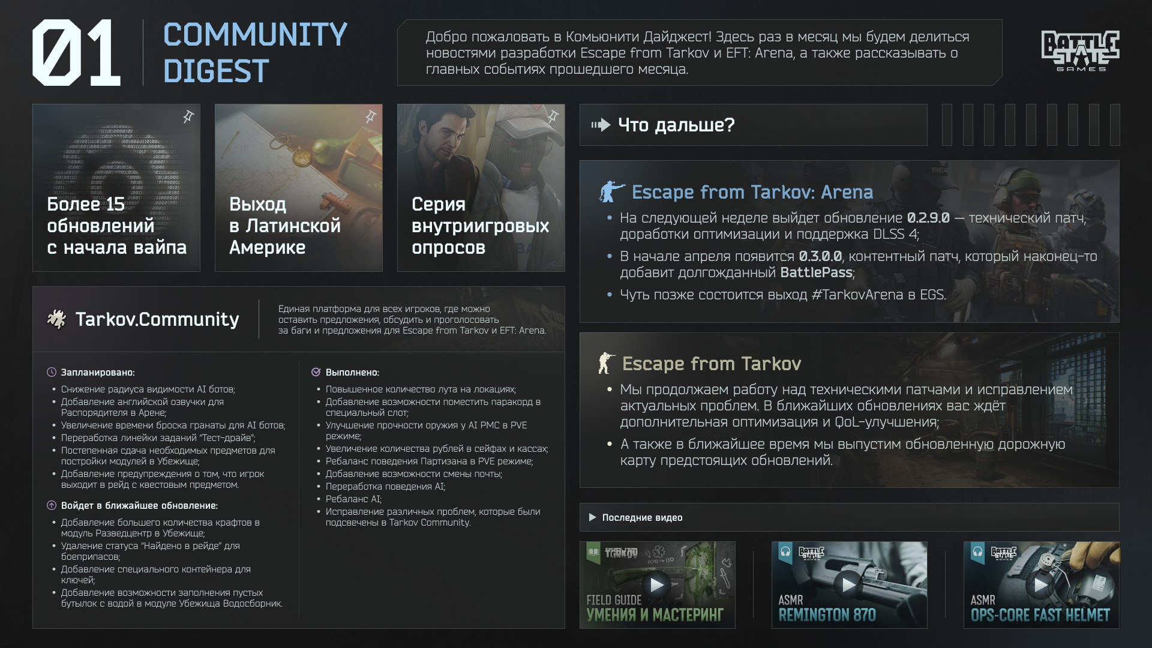Click the pin icon on the Latin America card
Screen dimensions: 1152x648
tap(371, 116)
